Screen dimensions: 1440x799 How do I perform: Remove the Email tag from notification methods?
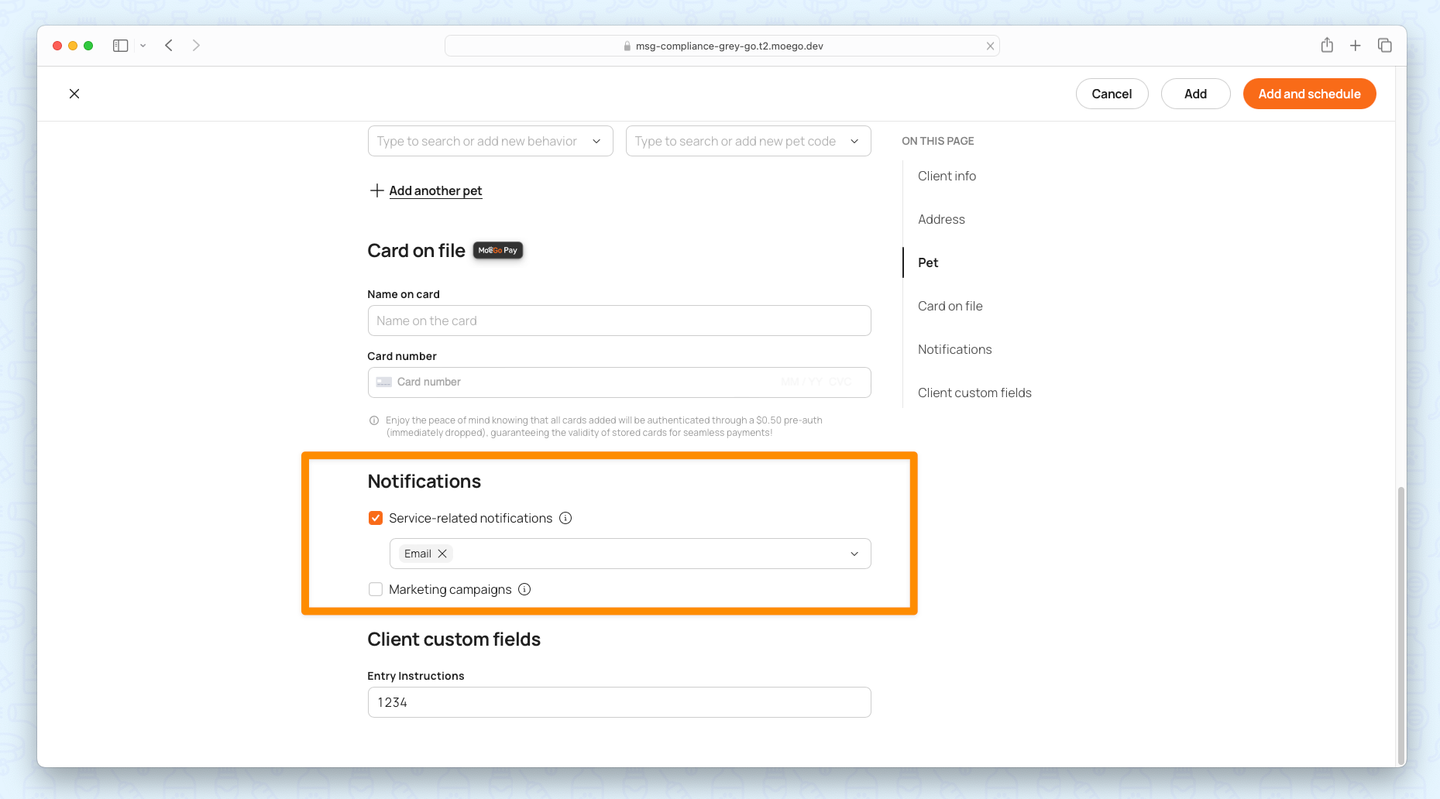442,554
